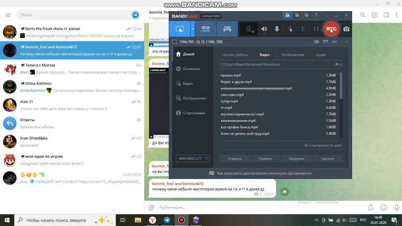
Task: Click the Bandicam pause button
Action: click(x=316, y=29)
